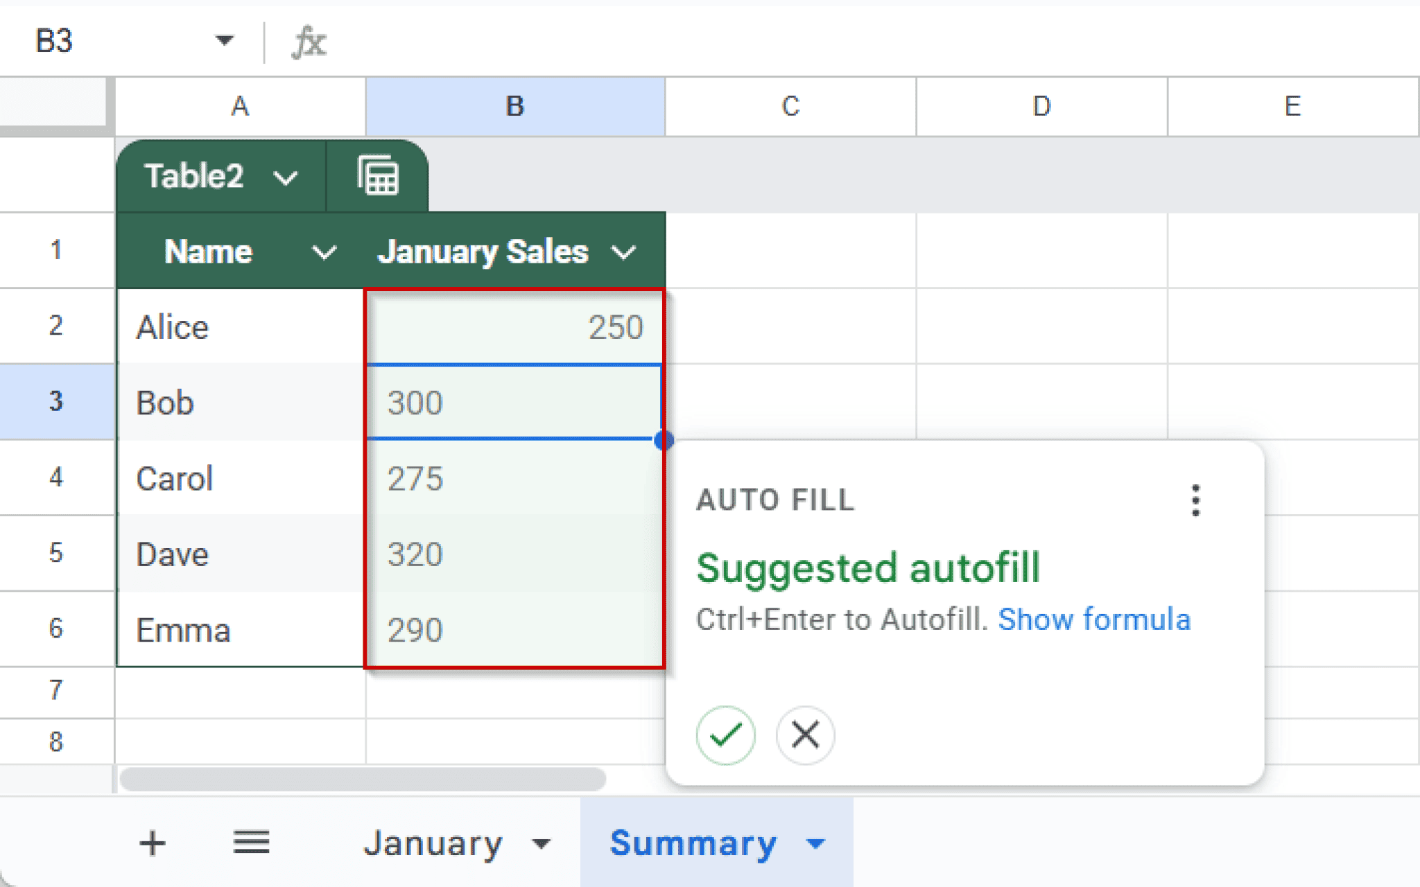Open the Summary tab options arrow
Screen dimensions: 1420x887
tap(816, 844)
